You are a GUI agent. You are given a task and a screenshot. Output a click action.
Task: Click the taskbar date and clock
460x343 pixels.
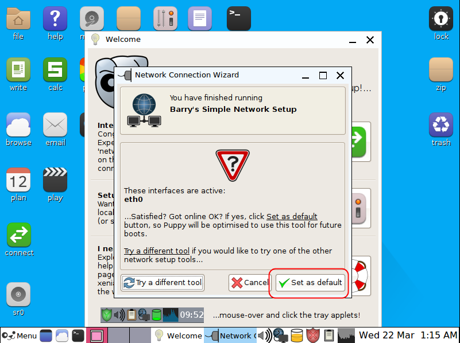[x=407, y=335]
